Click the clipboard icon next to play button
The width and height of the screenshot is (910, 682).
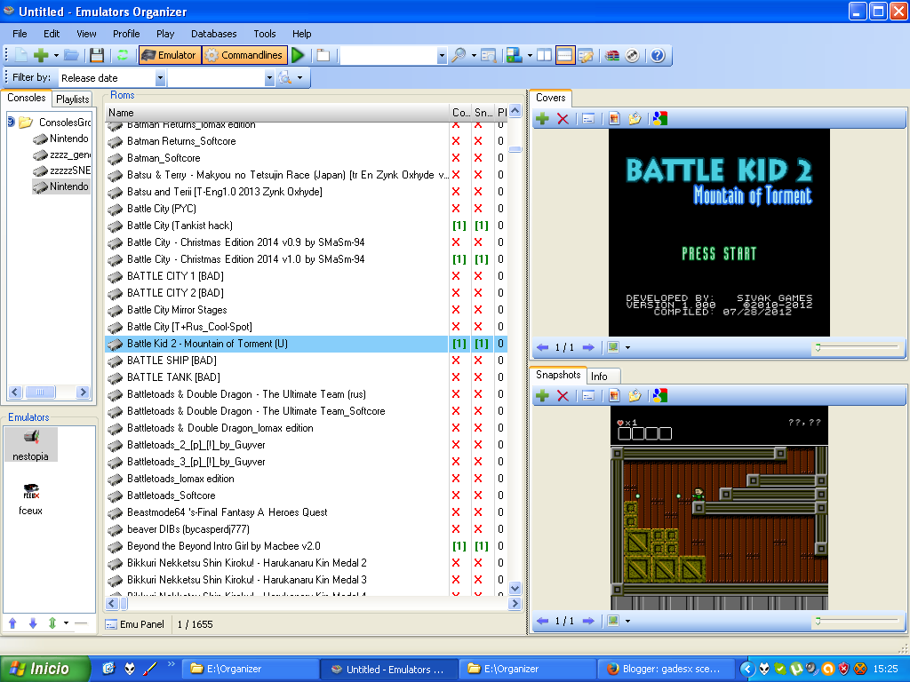(x=323, y=56)
